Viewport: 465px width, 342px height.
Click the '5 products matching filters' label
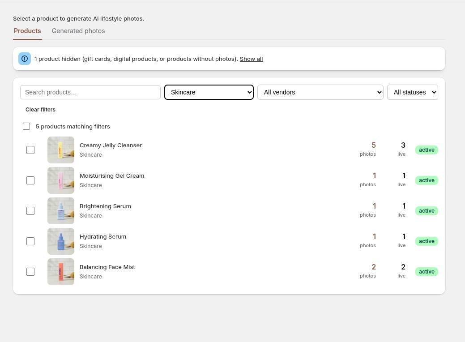pyautogui.click(x=73, y=126)
